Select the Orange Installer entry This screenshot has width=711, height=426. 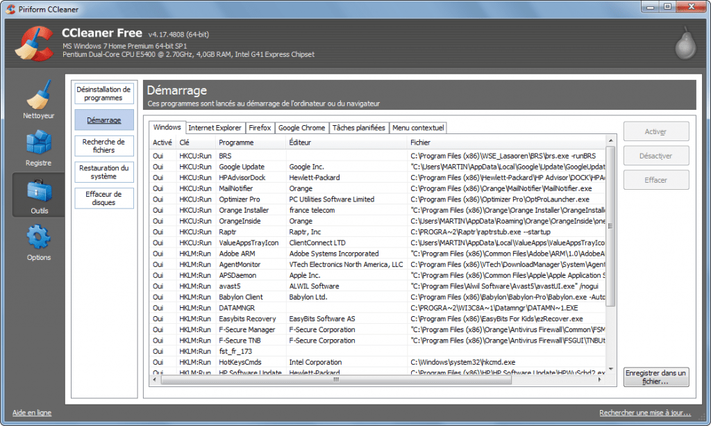378,210
